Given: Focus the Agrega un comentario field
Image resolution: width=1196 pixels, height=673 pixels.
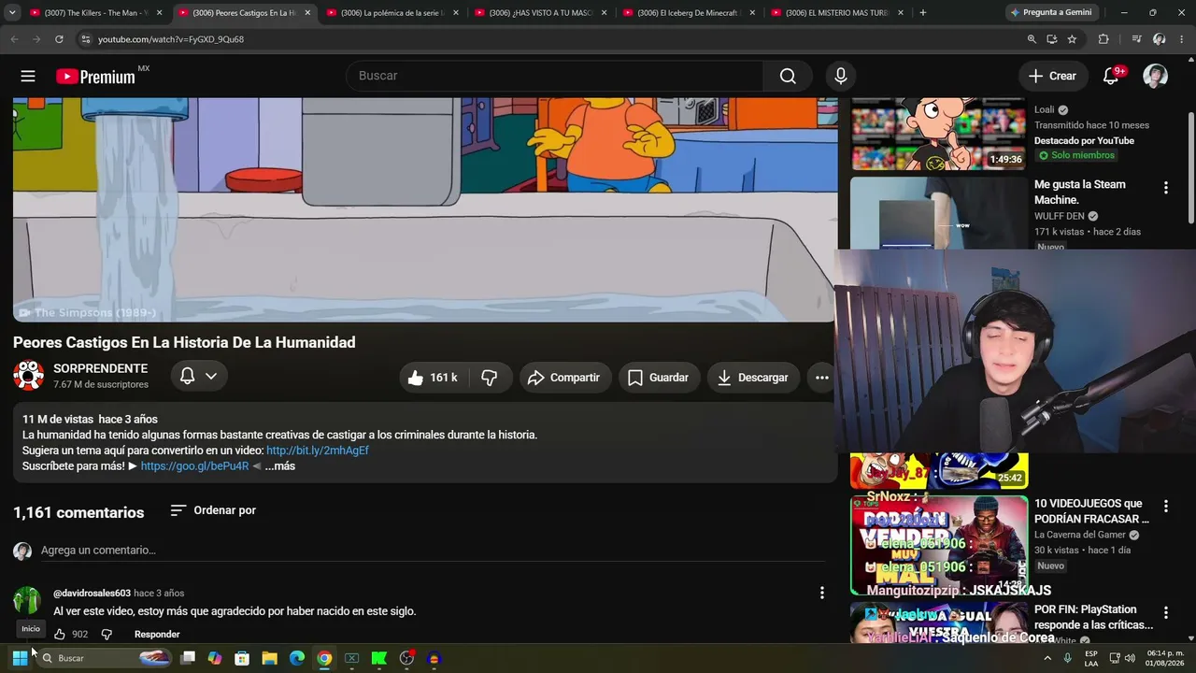Looking at the screenshot, I should click(x=433, y=551).
